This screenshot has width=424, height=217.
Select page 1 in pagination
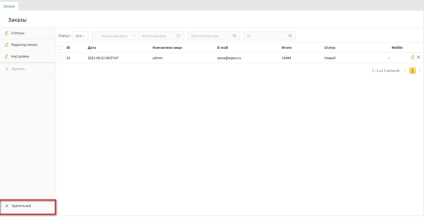pyautogui.click(x=413, y=71)
